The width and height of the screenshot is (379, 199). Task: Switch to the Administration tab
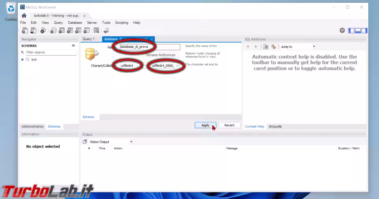click(32, 126)
